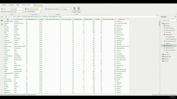Click the Catégorie de données icon
This screenshot has height=99, width=177.
(x=46, y=9)
